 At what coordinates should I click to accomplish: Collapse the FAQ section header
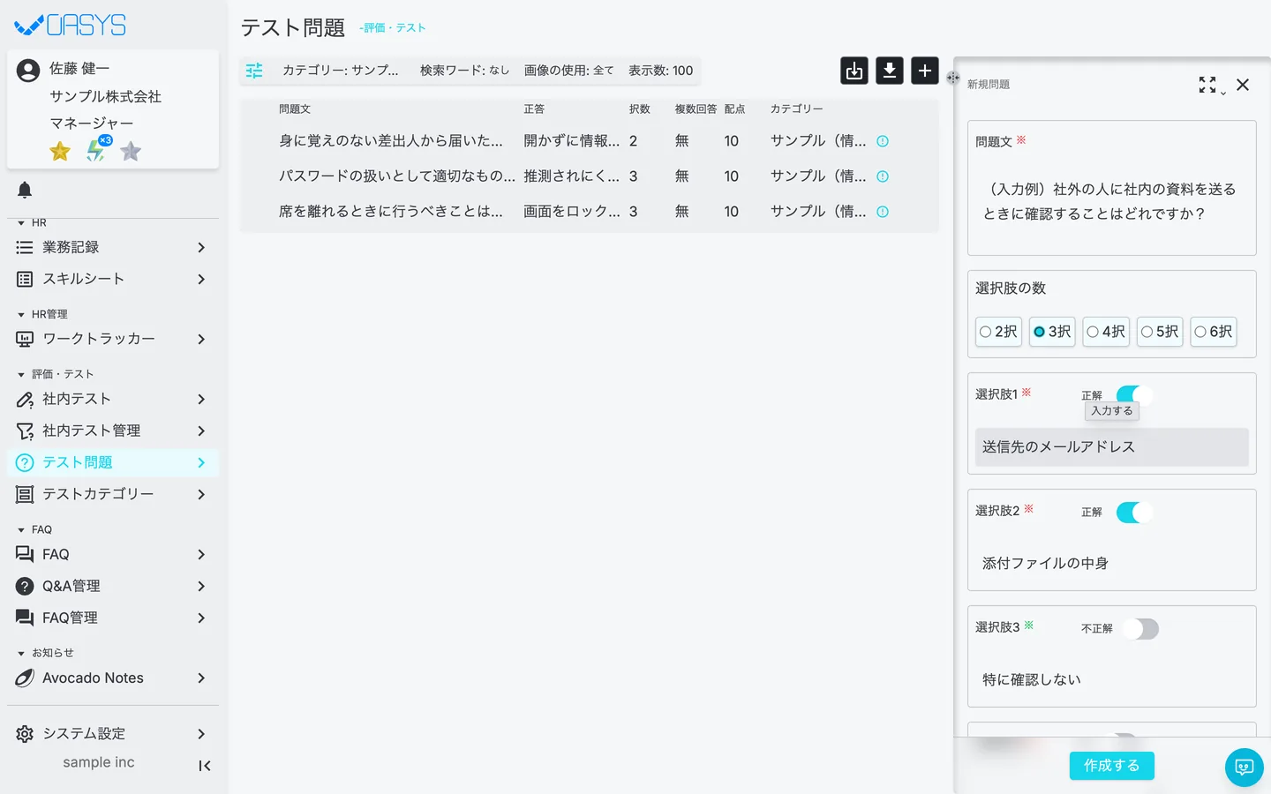[x=35, y=529]
